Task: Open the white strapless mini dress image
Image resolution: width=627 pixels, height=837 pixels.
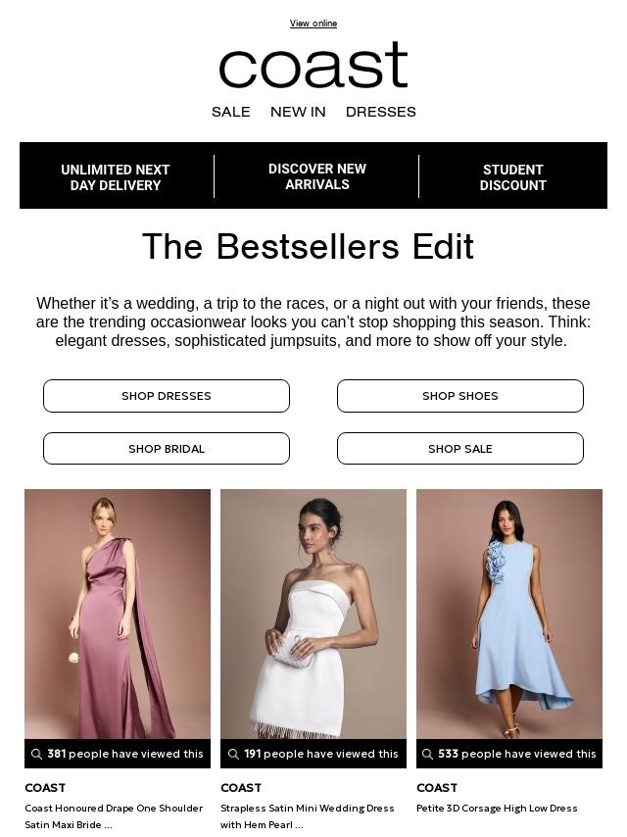Action: (313, 614)
